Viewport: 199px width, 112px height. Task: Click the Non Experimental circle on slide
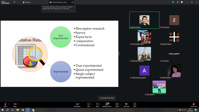point(61,37)
